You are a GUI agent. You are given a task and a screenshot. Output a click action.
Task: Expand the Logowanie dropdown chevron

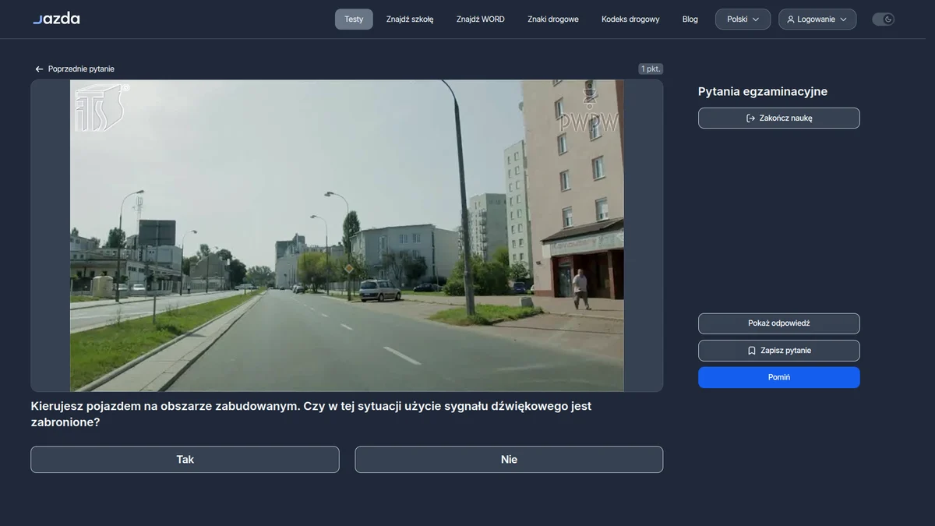point(843,19)
